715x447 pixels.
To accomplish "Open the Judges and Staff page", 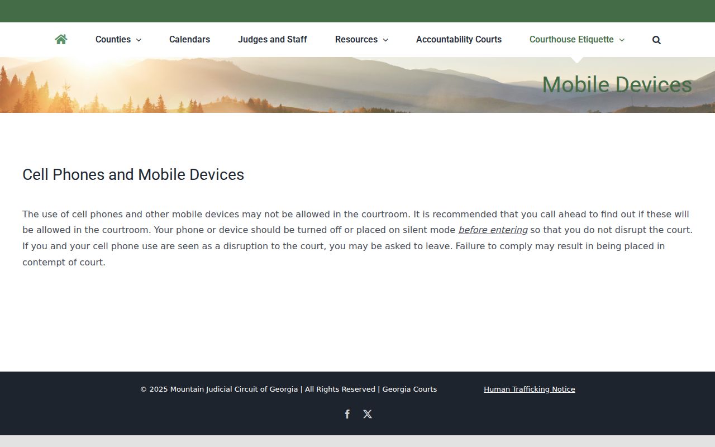I will 273,39.
